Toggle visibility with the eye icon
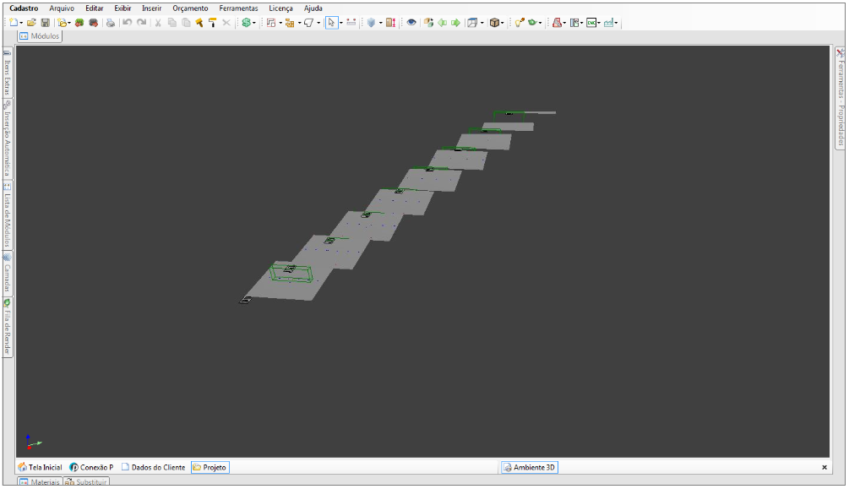This screenshot has height=489, width=849. click(x=411, y=23)
